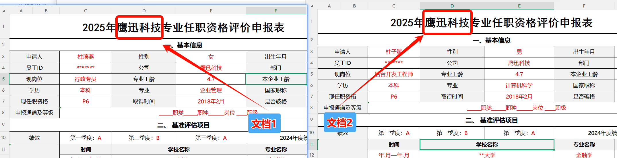The width and height of the screenshot is (617, 158).
Task: Click 员工ID label in right spreadsheet
Action: click(x=343, y=63)
